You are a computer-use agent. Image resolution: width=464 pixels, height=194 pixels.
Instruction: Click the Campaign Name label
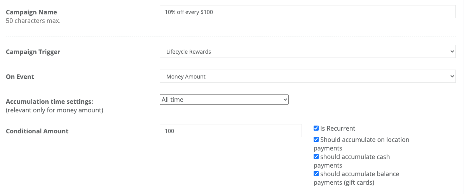(31, 12)
